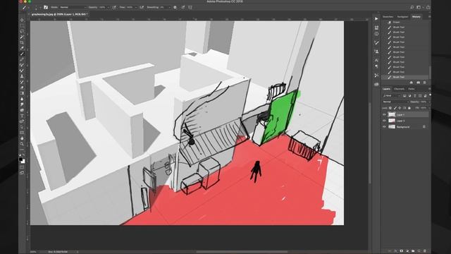This screenshot has width=451, height=254.
Task: Open workspace switcher dropdown
Action: pos(420,7)
